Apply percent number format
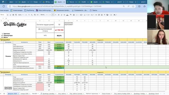This screenshot has width=169, height=95. [29, 15]
